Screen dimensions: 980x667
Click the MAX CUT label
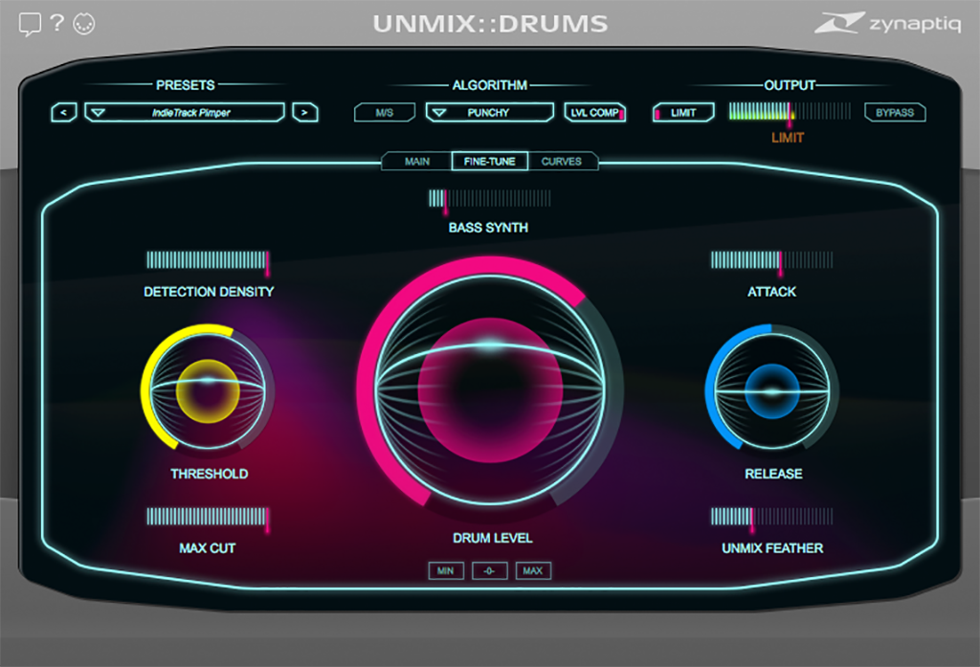pos(208,548)
